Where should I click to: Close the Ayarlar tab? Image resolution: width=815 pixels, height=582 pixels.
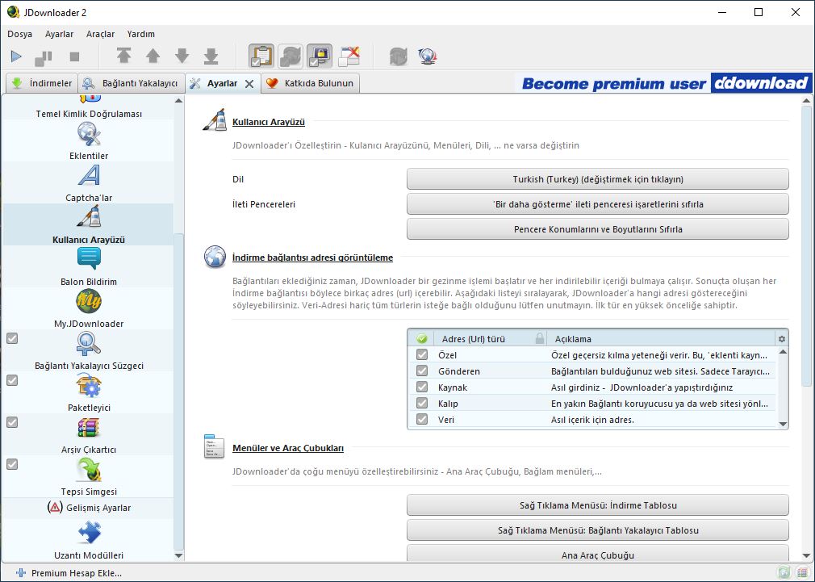click(x=249, y=84)
